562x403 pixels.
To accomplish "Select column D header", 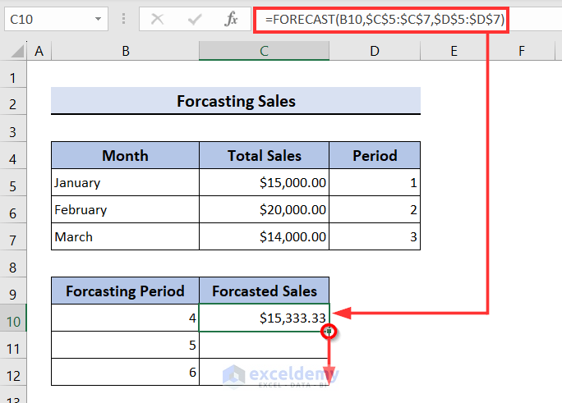I will click(x=375, y=52).
